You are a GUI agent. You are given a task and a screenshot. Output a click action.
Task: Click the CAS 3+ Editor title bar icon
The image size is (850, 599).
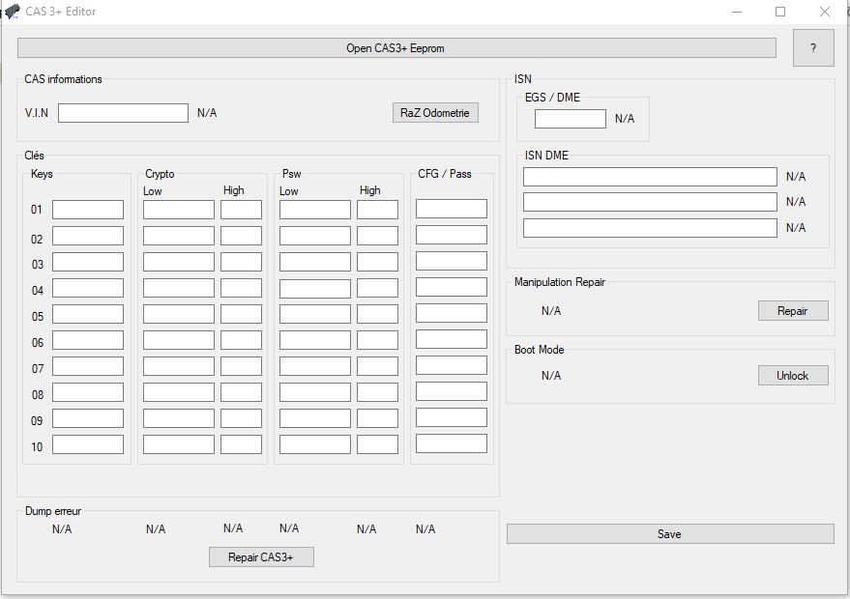[12, 11]
